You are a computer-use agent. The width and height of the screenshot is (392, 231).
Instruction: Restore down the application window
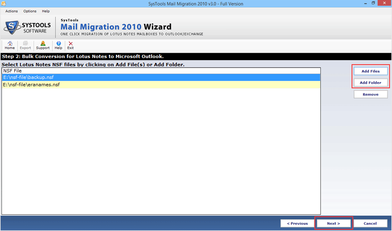pyautogui.click(x=373, y=3)
